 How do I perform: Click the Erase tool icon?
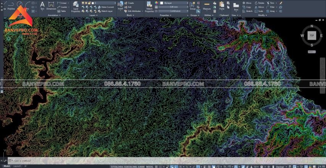tap(281, 3)
